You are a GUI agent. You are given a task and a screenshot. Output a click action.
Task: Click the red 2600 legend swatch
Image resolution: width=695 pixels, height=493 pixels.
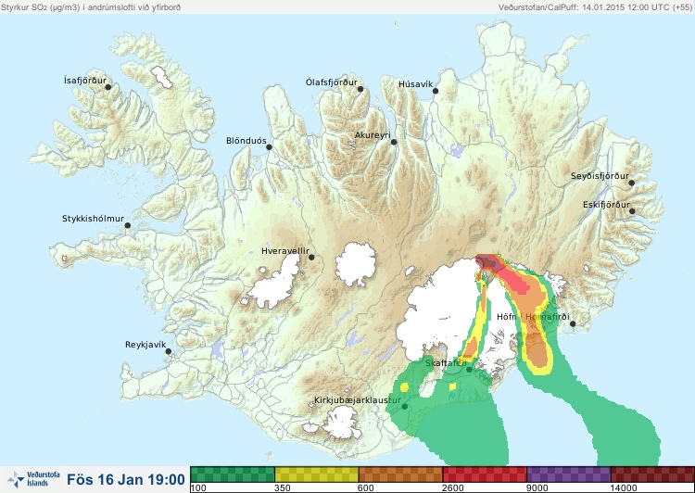click(485, 474)
